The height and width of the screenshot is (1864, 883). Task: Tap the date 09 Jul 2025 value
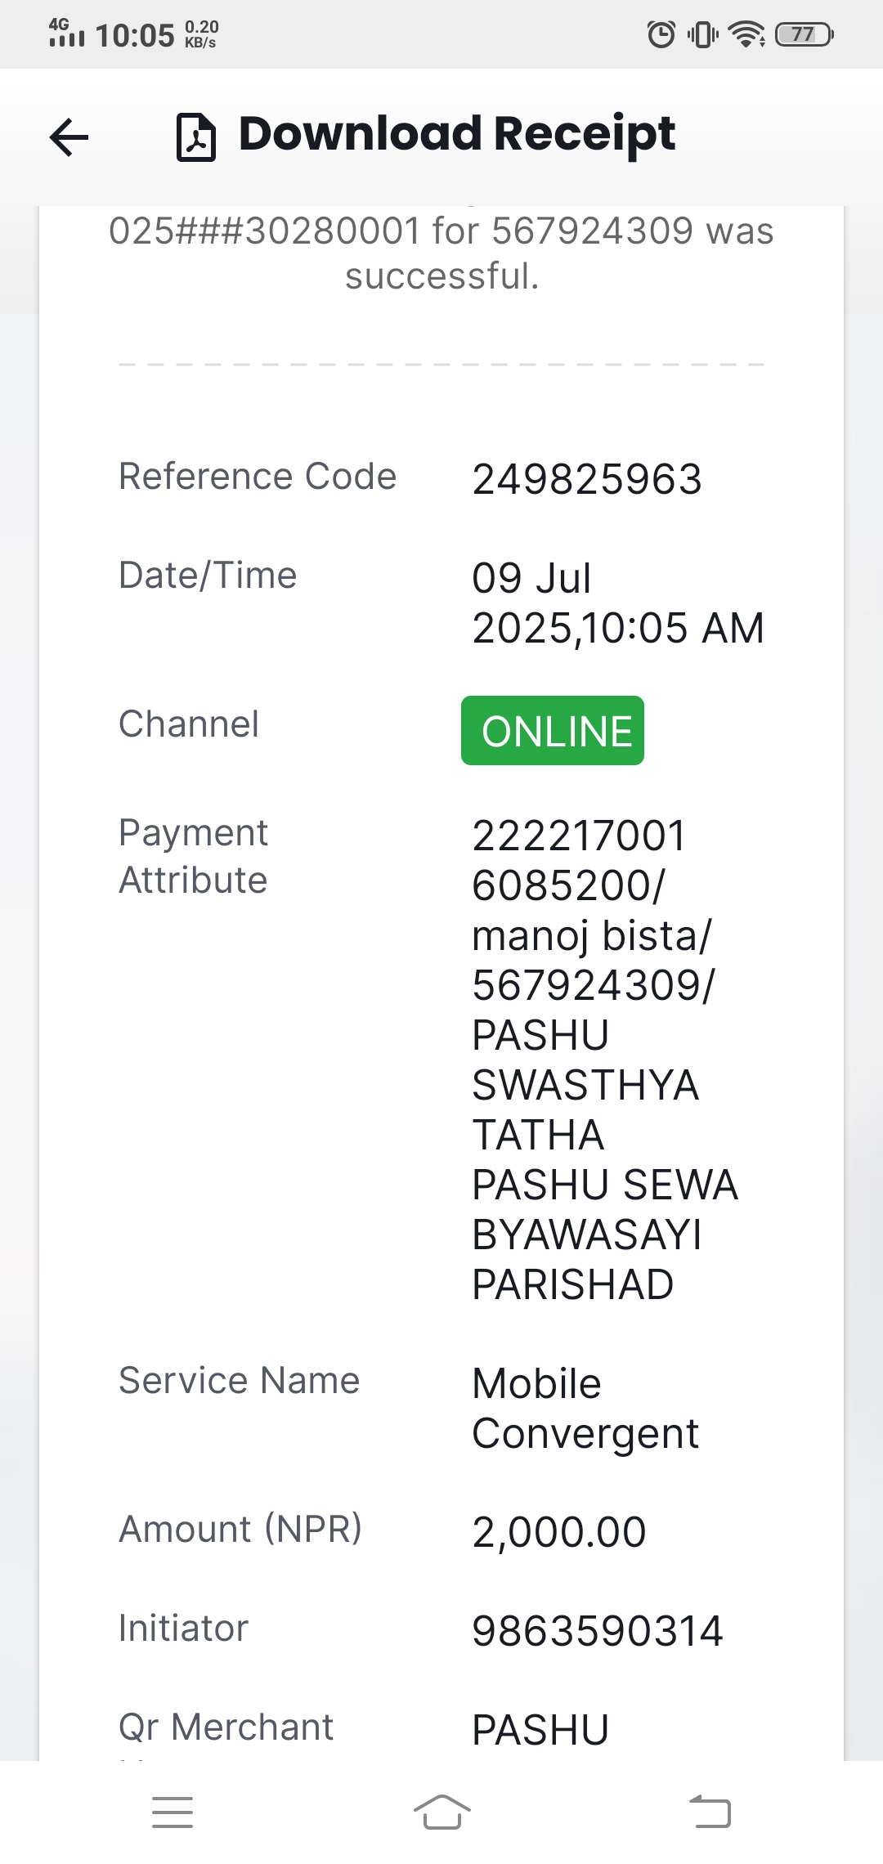[618, 603]
